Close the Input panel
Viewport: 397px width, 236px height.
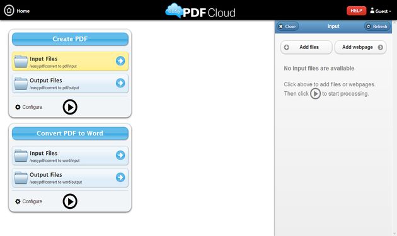(x=288, y=26)
